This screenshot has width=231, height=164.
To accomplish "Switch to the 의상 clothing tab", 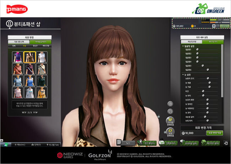I will pyautogui.click(x=25, y=46).
